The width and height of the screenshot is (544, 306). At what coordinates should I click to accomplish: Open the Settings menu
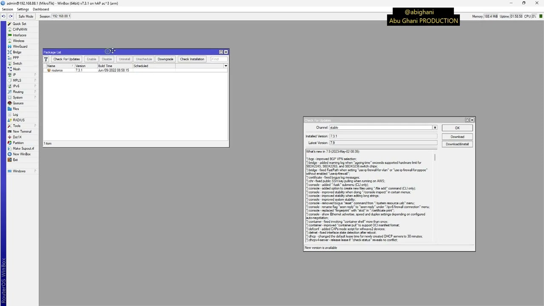(x=23, y=9)
